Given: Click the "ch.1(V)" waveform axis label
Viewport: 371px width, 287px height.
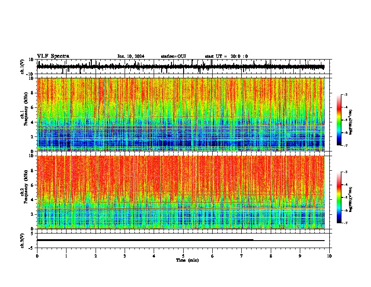Looking at the screenshot, I should tap(22, 67).
